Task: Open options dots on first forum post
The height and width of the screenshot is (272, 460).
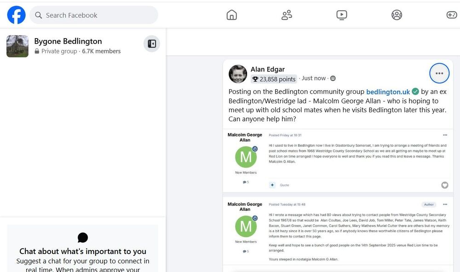Action: tap(445, 135)
